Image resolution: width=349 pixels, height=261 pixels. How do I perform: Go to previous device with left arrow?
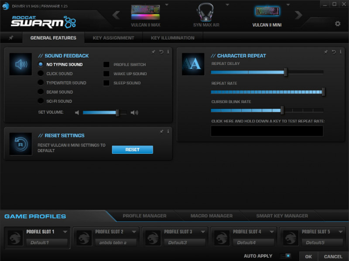click(x=116, y=15)
